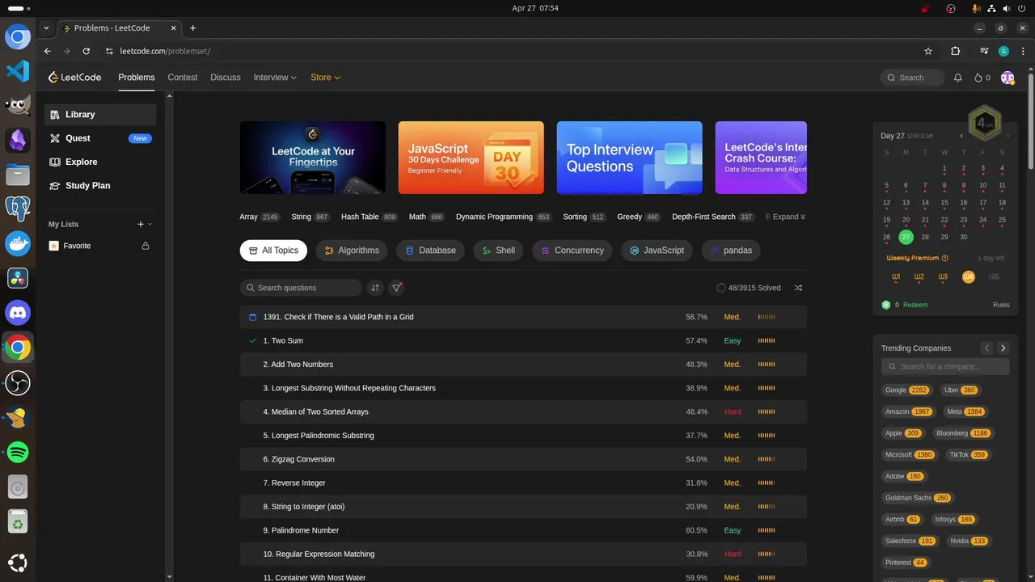Open the filter questions icon

(x=396, y=288)
